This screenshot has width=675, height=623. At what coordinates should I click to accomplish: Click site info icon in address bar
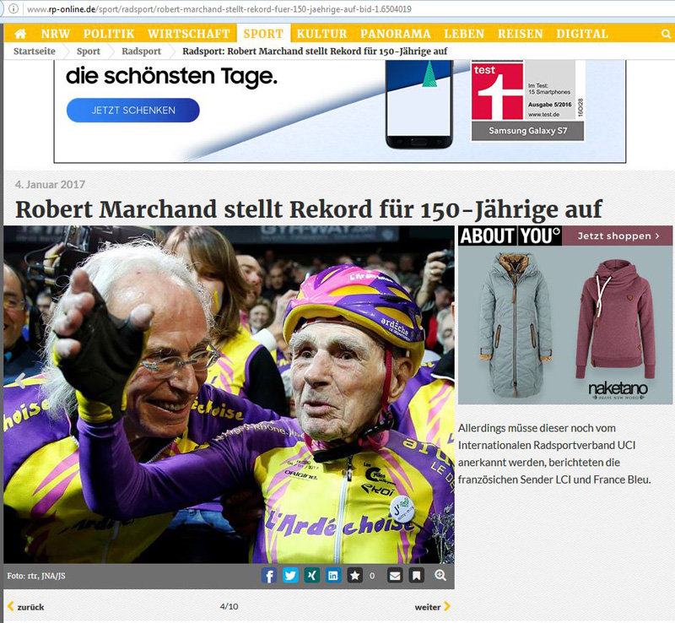pyautogui.click(x=13, y=8)
